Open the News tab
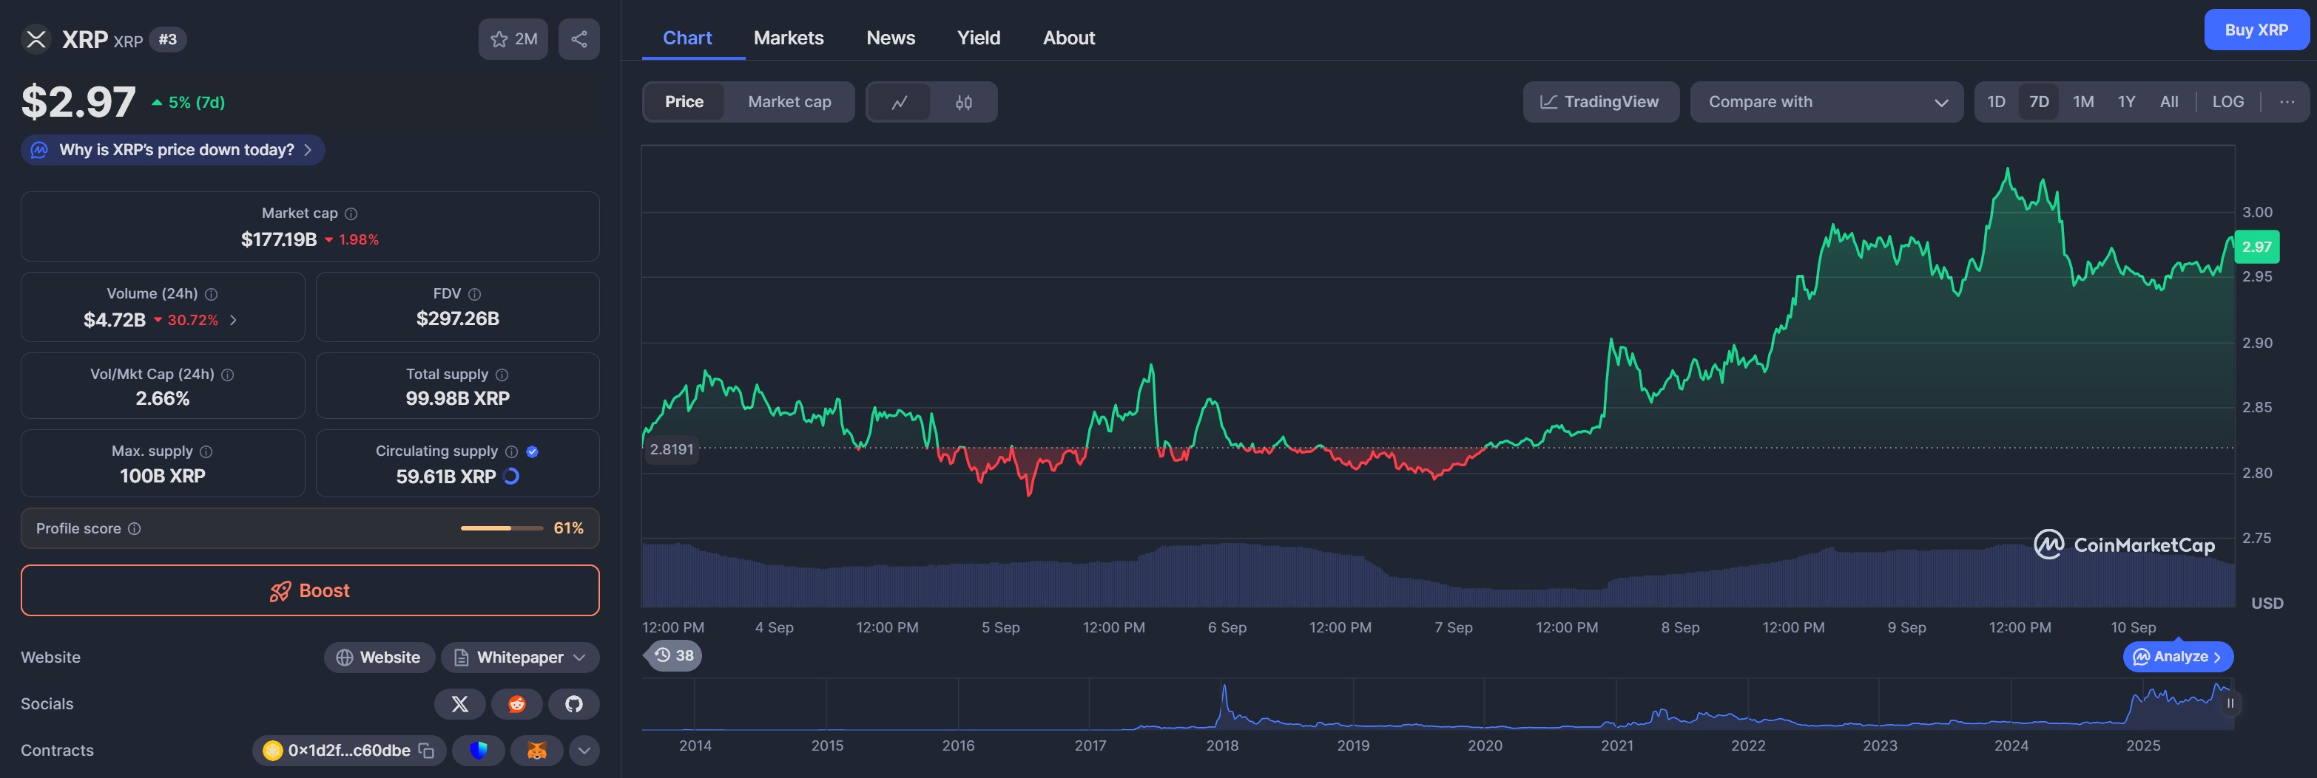The height and width of the screenshot is (778, 2317). 889,38
